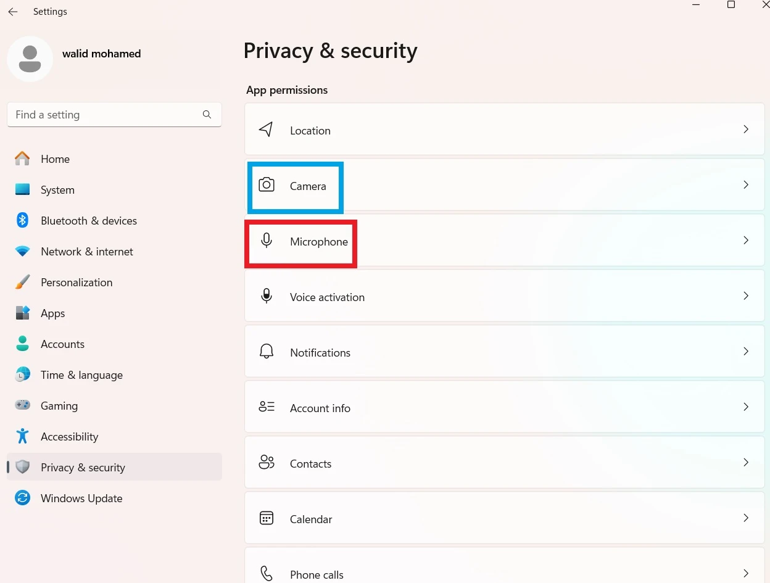Click the Phone calls handset icon
770x583 pixels.
[x=267, y=574]
